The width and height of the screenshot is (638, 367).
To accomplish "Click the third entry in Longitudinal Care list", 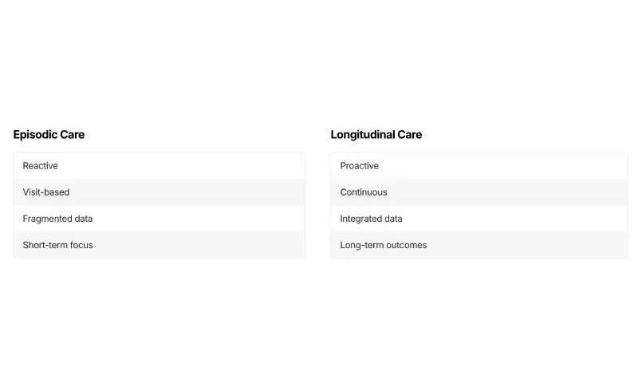I will [478, 219].
